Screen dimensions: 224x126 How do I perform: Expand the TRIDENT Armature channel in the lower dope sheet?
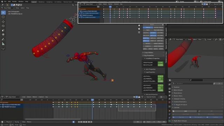coord(1,107)
